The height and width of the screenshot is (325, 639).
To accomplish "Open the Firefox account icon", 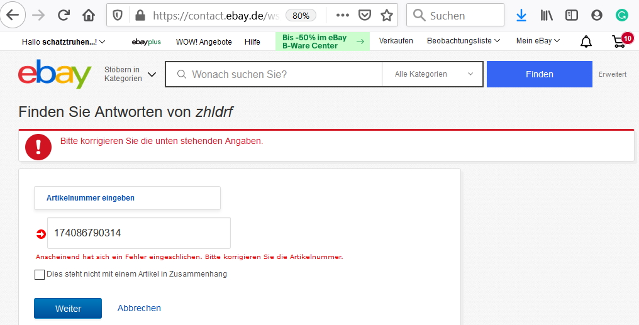I will [x=597, y=15].
